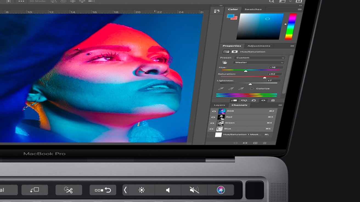The width and height of the screenshot is (360, 202).
Task: Enable the Colorize checkbox
Action: tap(252, 88)
